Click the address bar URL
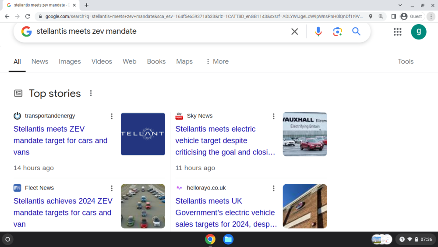The image size is (438, 247). point(204,17)
